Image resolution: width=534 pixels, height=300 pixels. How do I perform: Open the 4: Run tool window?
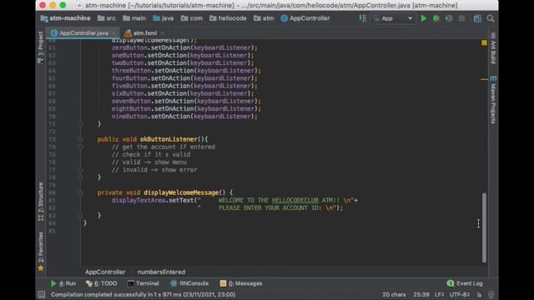pyautogui.click(x=63, y=283)
